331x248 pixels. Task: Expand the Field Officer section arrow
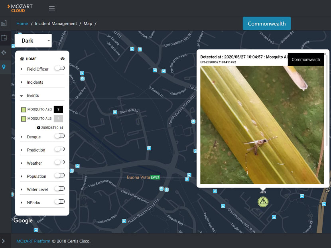click(x=21, y=69)
